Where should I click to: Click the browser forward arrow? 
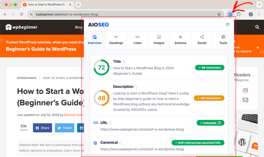(x=13, y=14)
